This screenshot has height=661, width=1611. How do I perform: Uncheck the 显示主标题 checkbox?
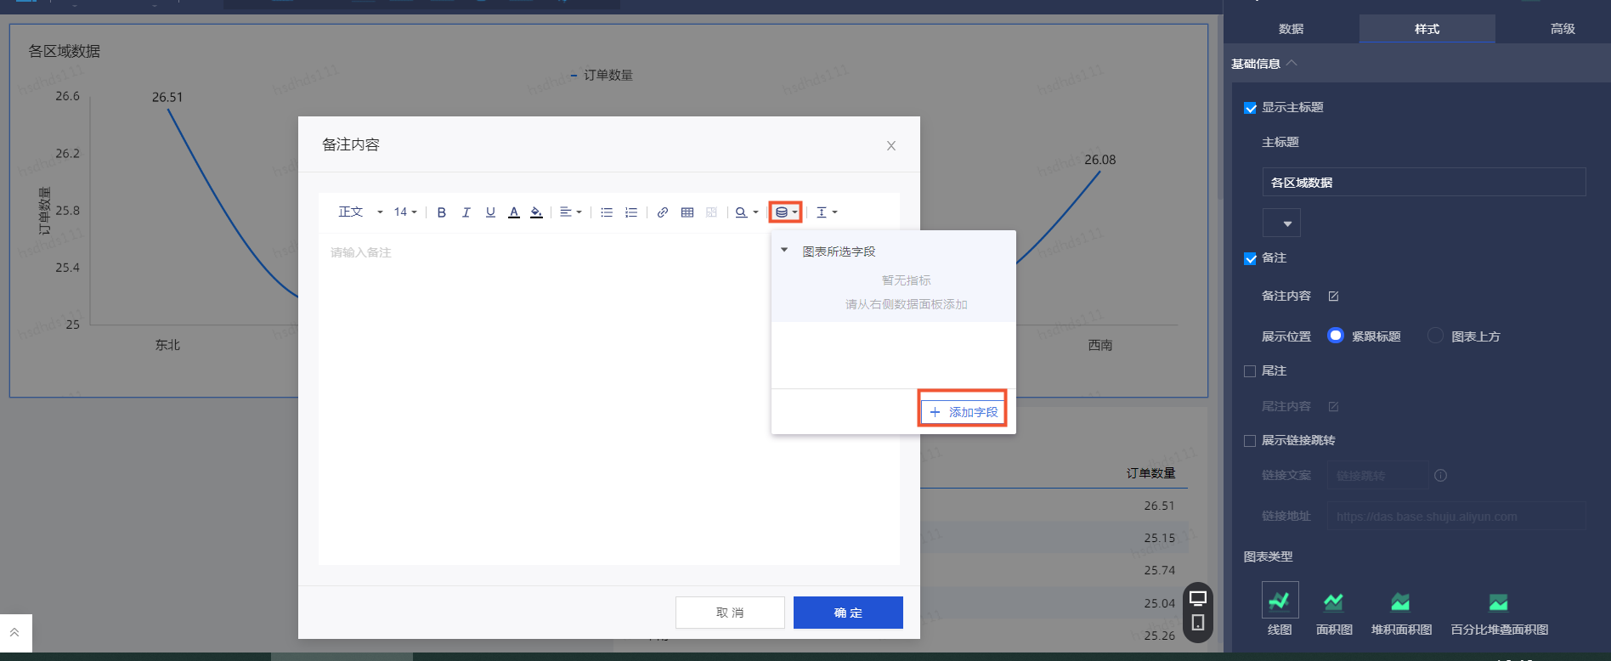tap(1250, 108)
